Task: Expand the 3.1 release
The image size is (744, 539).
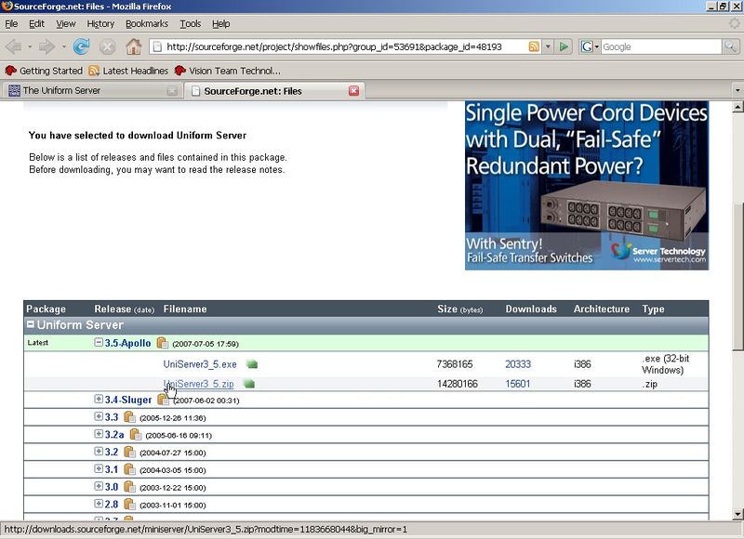Action: pyautogui.click(x=99, y=468)
